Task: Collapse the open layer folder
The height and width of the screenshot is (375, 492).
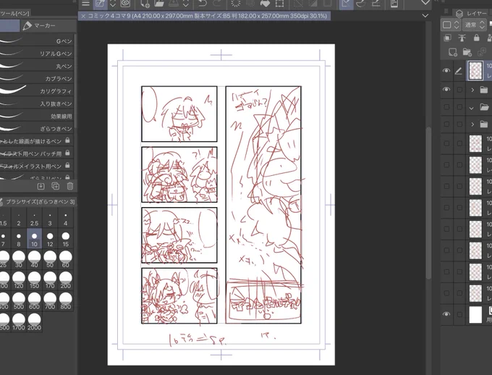Action: coord(472,108)
